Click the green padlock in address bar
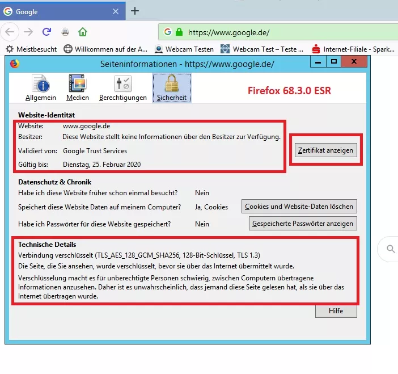The width and height of the screenshot is (398, 374). coord(179,32)
